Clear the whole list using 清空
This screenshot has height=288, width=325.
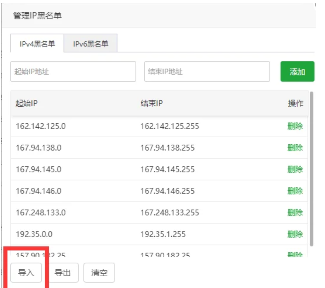[99, 273]
